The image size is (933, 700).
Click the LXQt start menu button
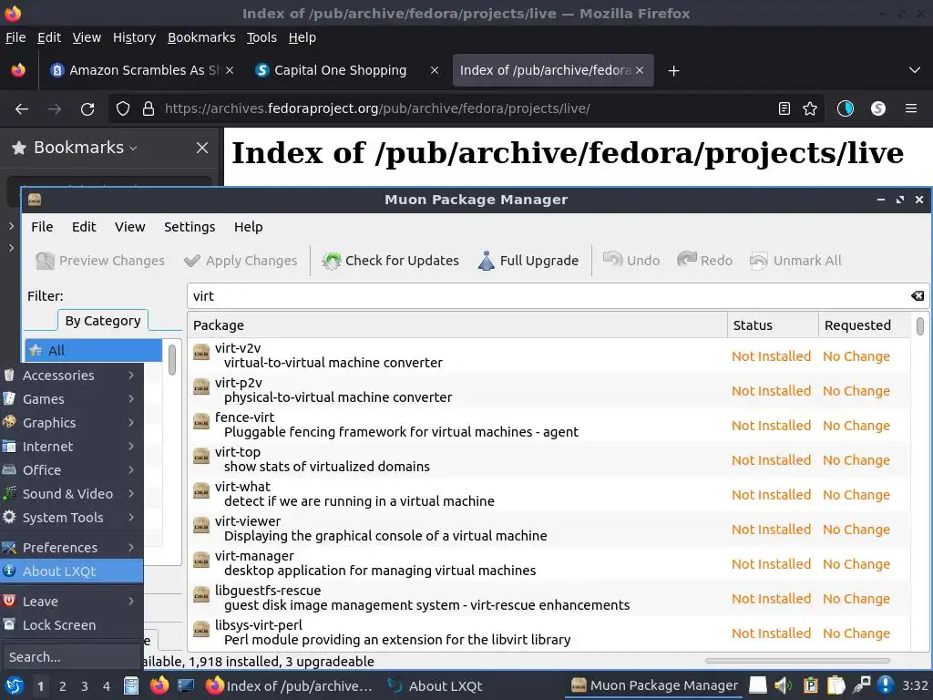pyautogui.click(x=15, y=685)
